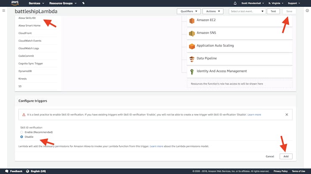Open the Services dropdown menu
311x174 pixels.
[x=36, y=3]
